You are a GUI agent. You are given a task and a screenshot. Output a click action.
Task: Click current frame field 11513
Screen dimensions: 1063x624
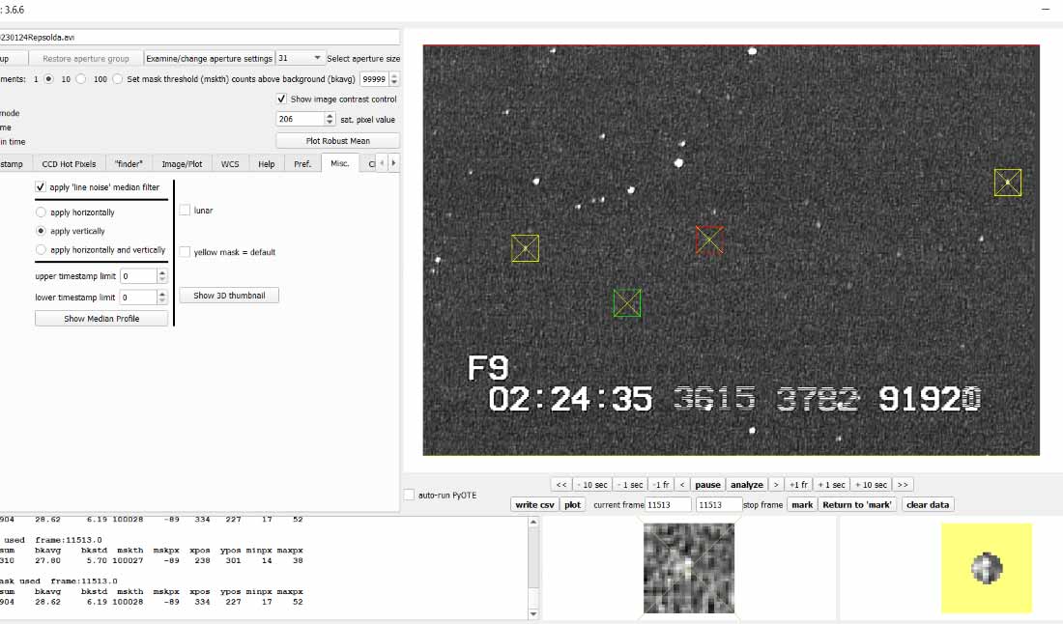coord(668,505)
